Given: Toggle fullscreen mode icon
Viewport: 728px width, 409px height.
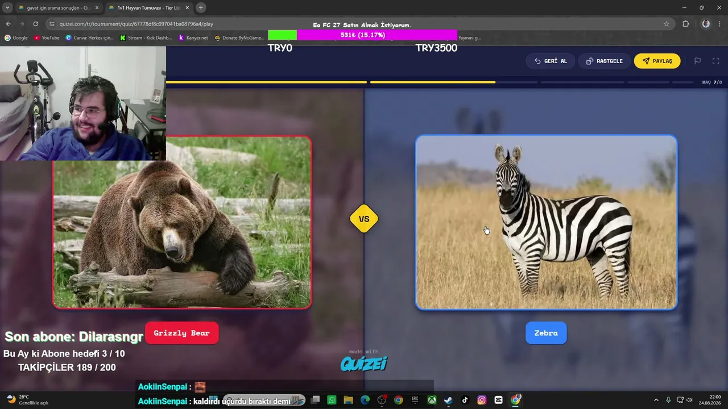Looking at the screenshot, I should (716, 61).
